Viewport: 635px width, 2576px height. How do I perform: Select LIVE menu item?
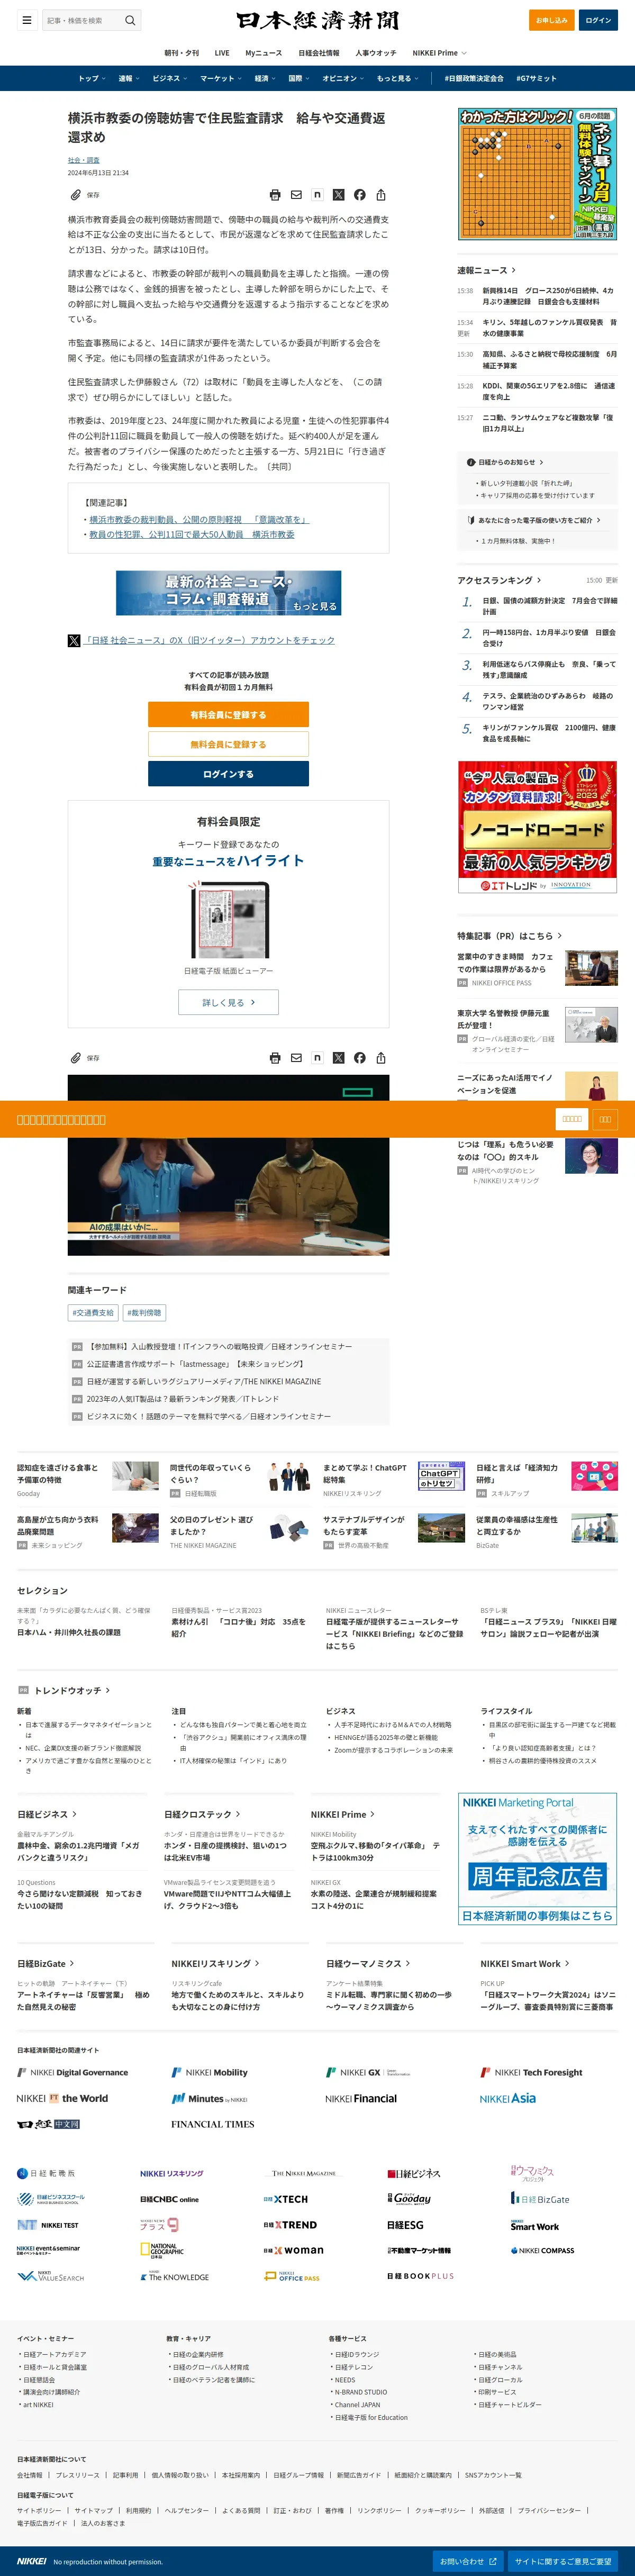click(222, 53)
